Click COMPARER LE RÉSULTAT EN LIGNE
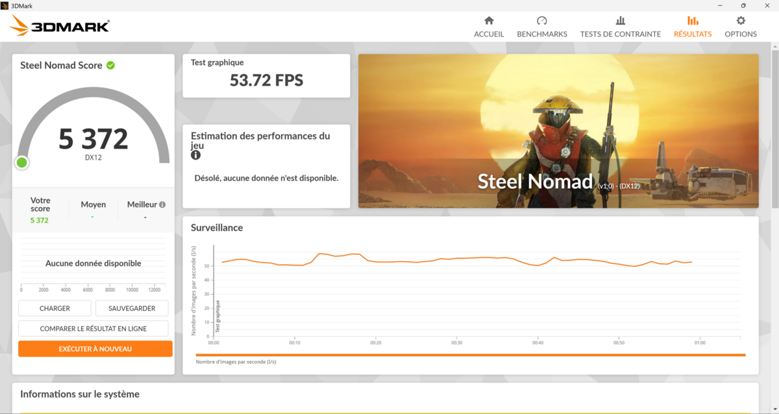779x414 pixels. (93, 328)
